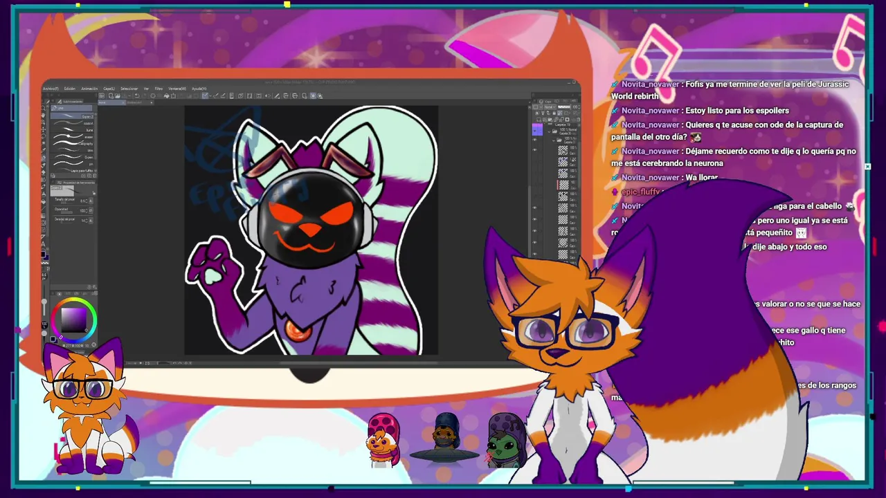The image size is (886, 498).
Task: Click the purple layer color square in Layers panel
Action: pyautogui.click(x=537, y=129)
